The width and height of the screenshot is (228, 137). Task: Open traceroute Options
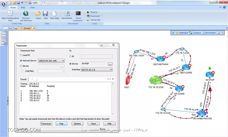[77, 124]
